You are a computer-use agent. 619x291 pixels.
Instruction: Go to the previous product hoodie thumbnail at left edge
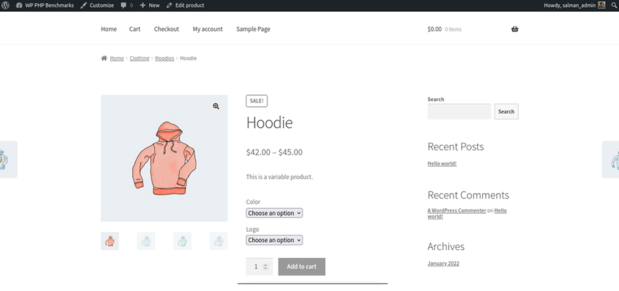[8, 159]
